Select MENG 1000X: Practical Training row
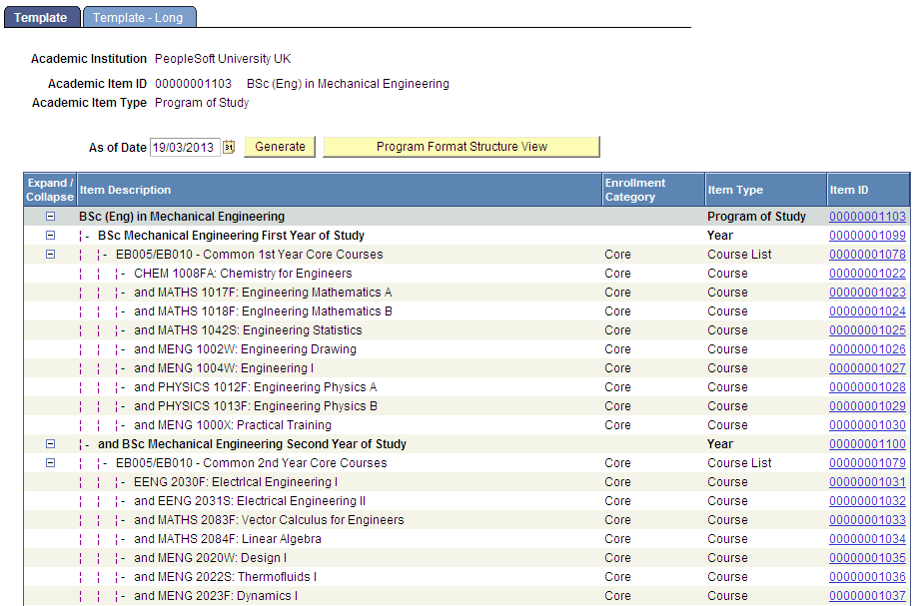916x606 pixels. (466, 425)
